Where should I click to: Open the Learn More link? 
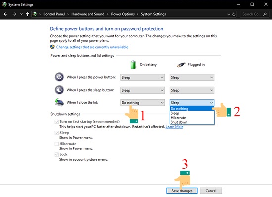175,127
